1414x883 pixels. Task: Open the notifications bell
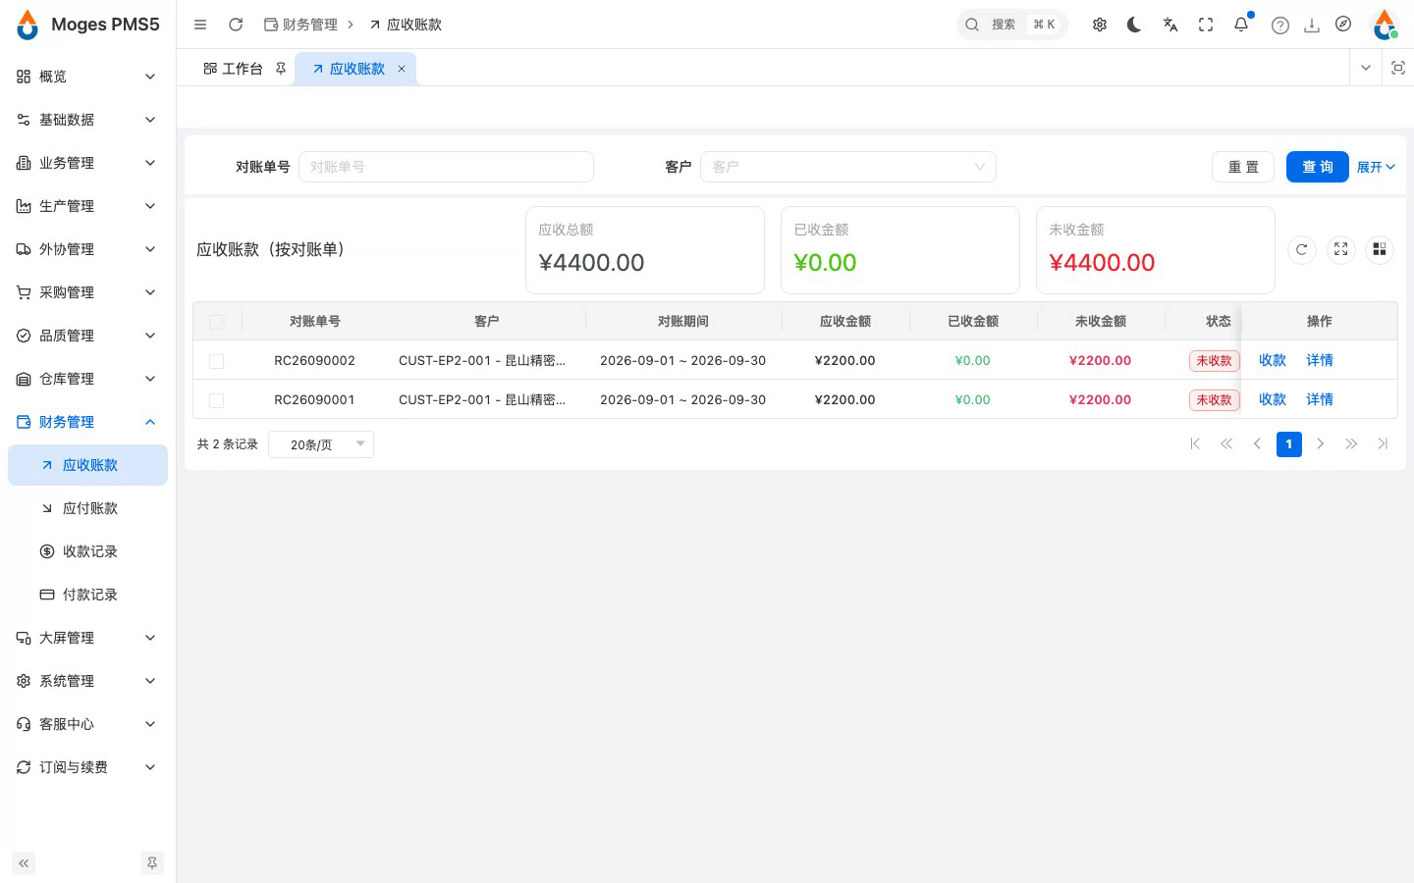[1241, 25]
